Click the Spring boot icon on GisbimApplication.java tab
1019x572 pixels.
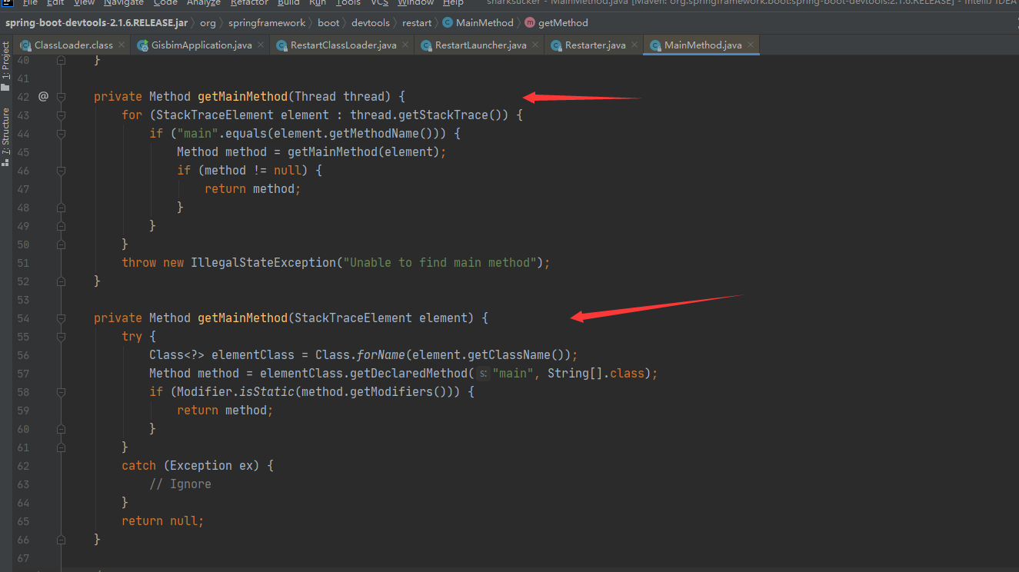point(143,45)
